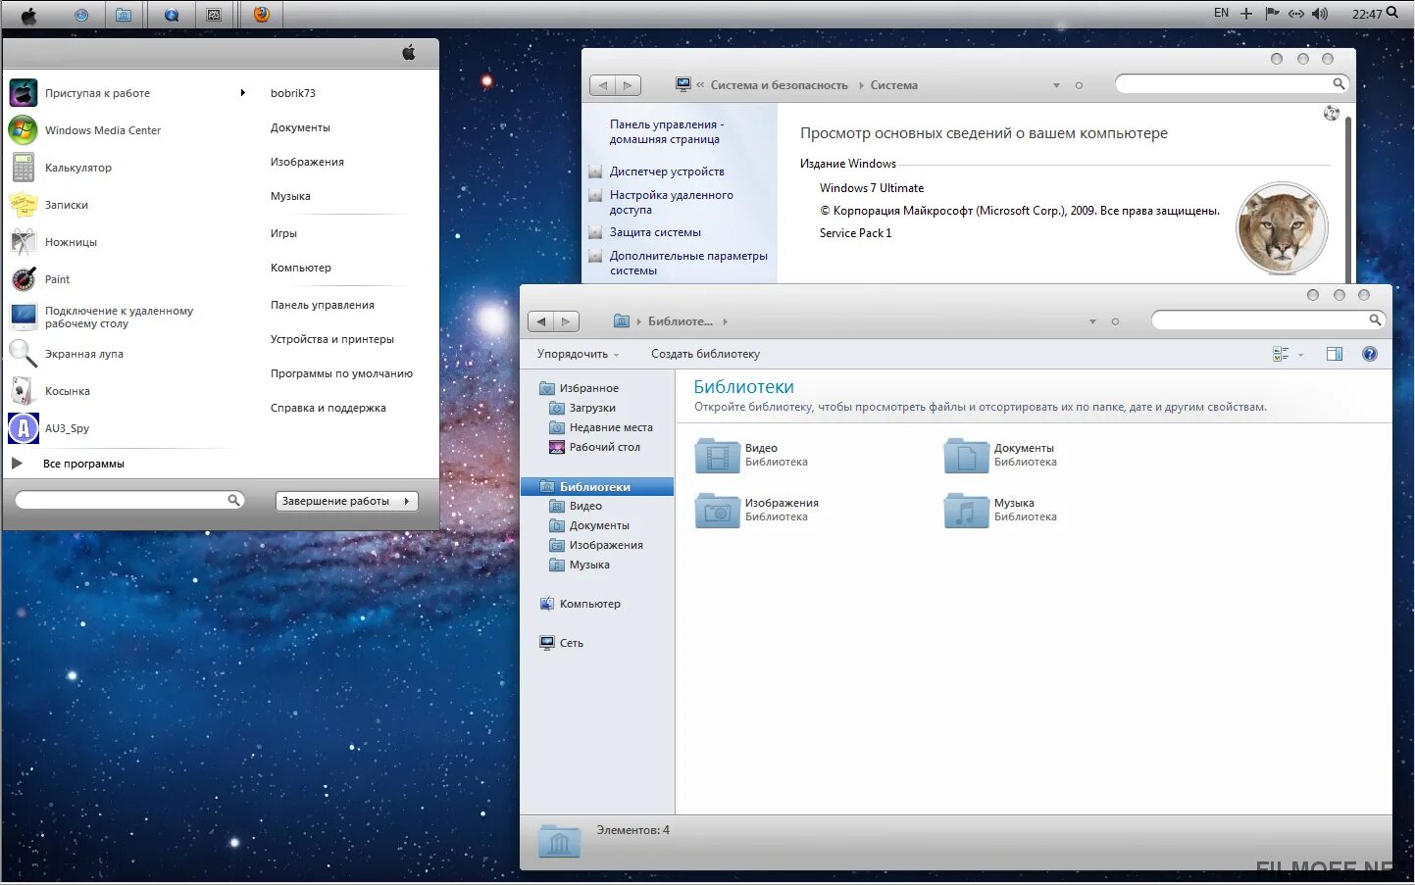Select Рабочий стол in navigation pane
Image resolution: width=1415 pixels, height=885 pixels.
click(x=604, y=447)
